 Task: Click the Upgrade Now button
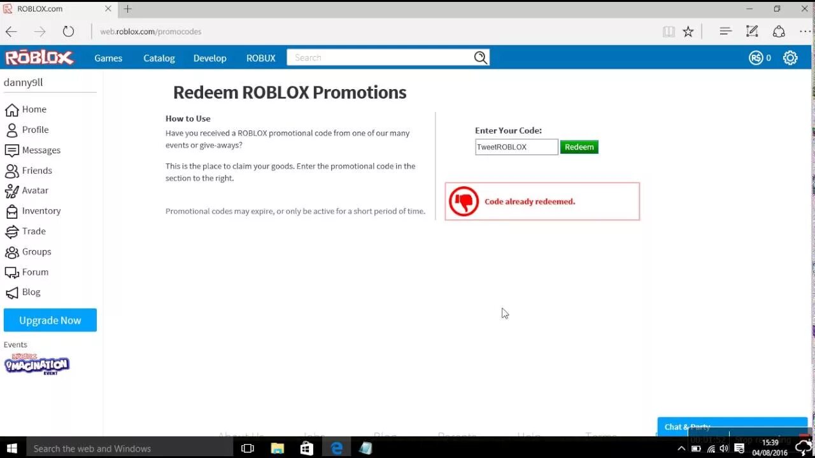[x=50, y=320]
